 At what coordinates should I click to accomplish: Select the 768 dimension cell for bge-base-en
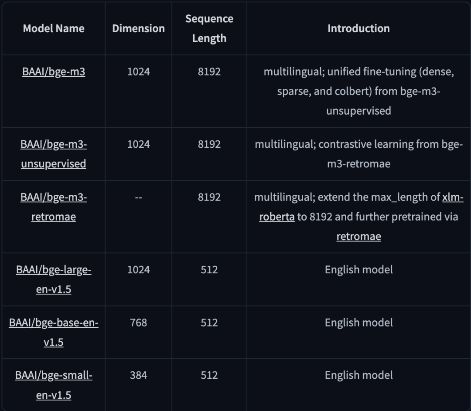click(x=139, y=323)
